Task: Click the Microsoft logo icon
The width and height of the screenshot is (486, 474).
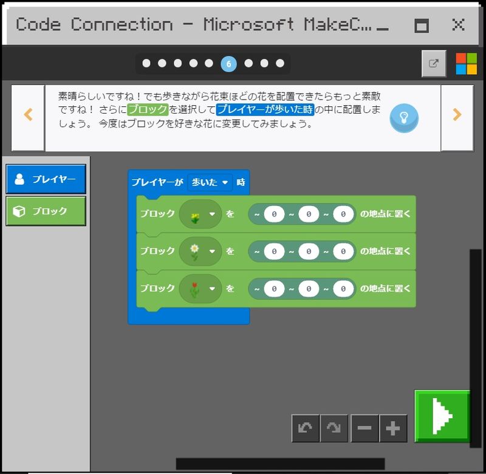Action: tap(467, 63)
